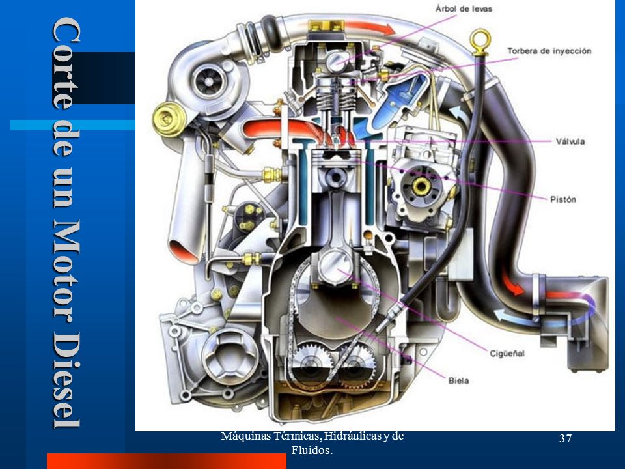Viewport: 625px width, 469px height.
Task: Click the diesel engine cutaway illustration
Action: pos(375,216)
